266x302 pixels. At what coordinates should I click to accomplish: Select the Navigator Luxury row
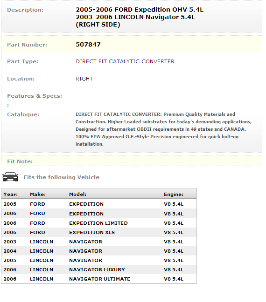click(x=99, y=269)
